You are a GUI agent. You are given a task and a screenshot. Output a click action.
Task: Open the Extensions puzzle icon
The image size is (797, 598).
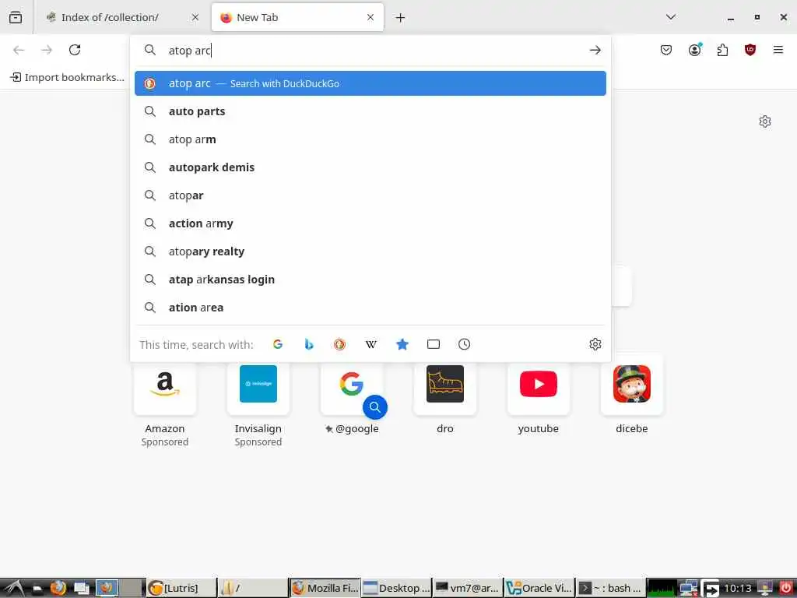(722, 50)
